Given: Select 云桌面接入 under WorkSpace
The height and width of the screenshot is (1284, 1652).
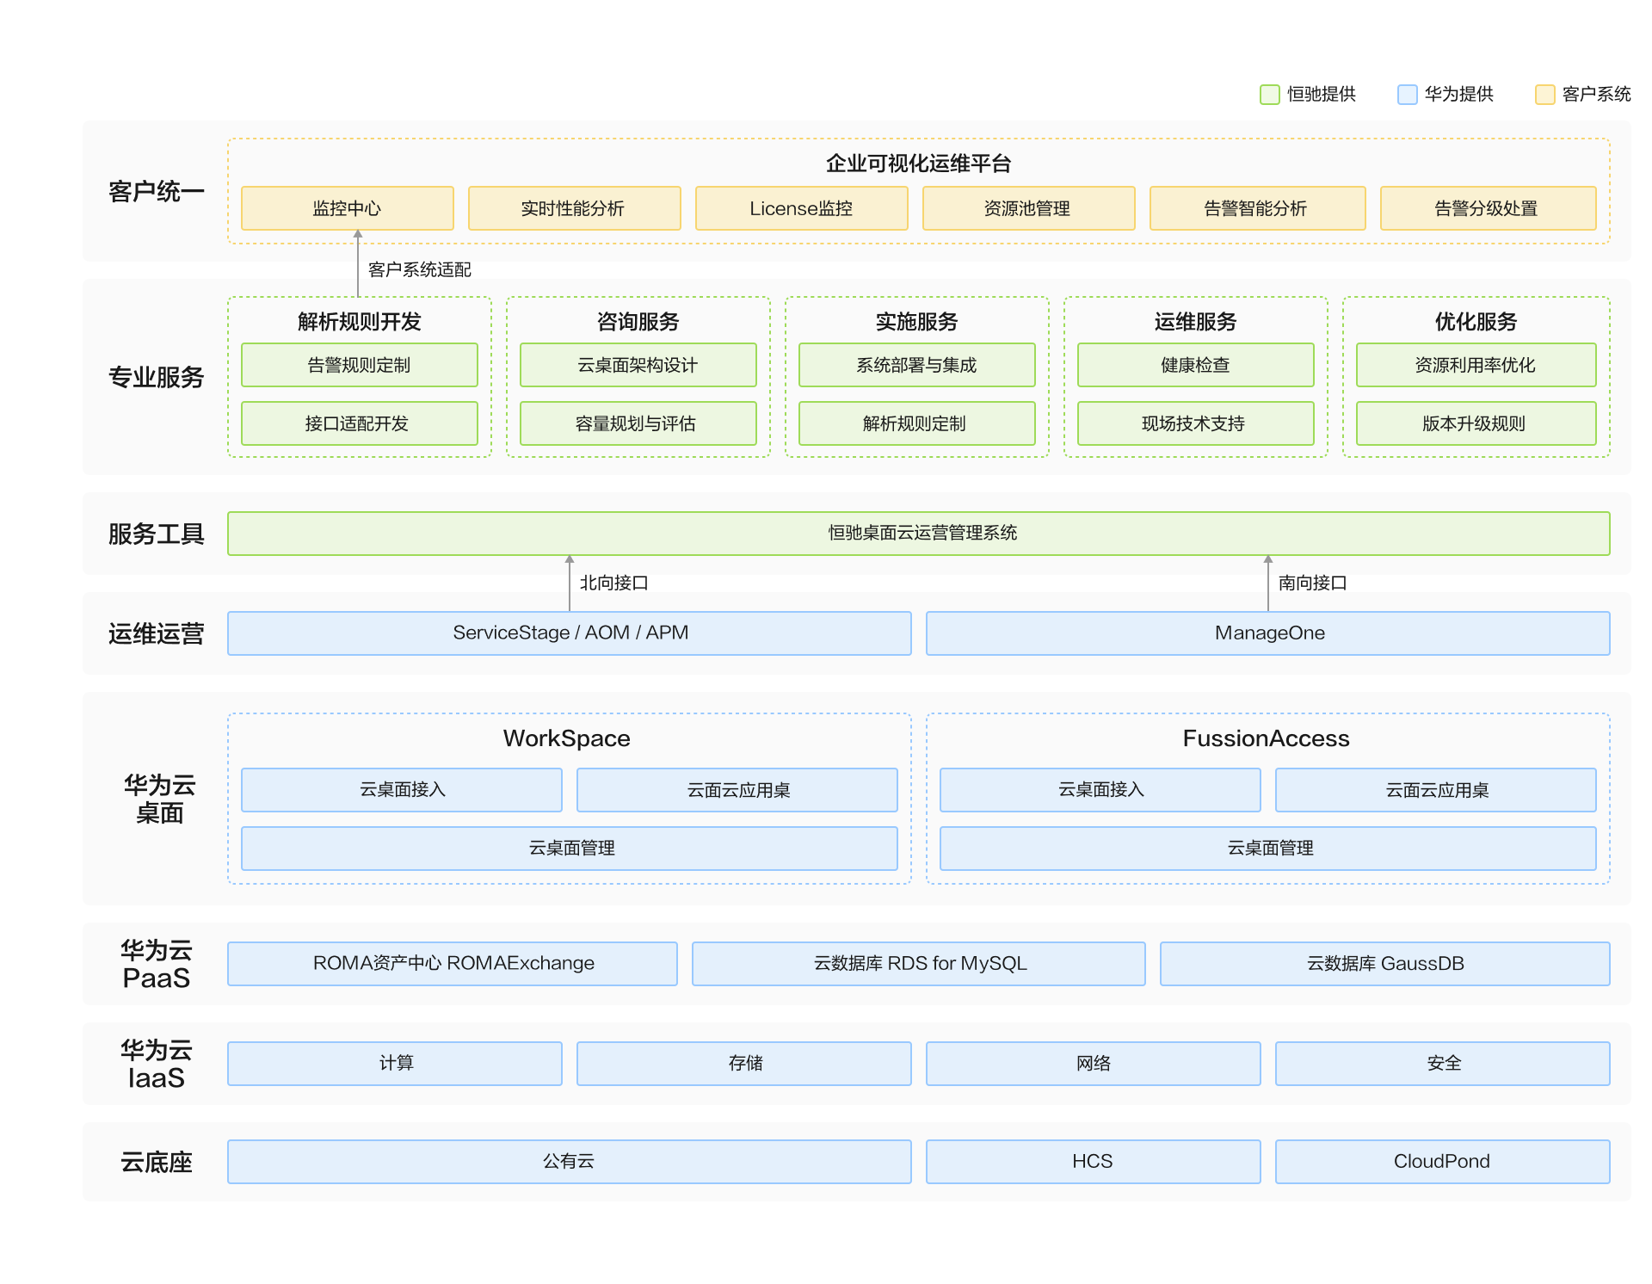Looking at the screenshot, I should (402, 790).
